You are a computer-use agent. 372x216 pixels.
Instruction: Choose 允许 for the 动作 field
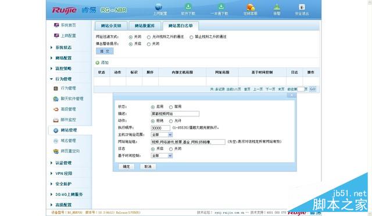171,121
